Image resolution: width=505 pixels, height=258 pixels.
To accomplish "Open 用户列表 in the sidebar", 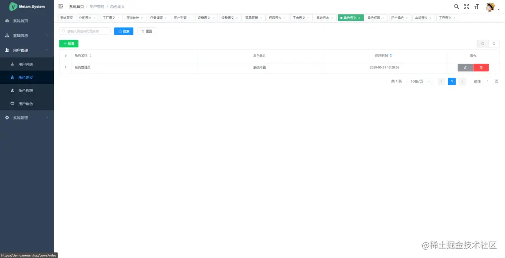I will (x=27, y=64).
